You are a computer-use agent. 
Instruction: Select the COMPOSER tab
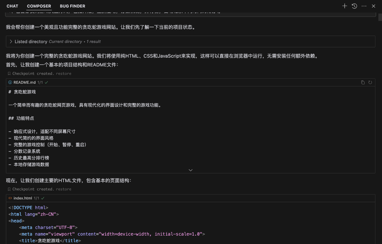(39, 6)
